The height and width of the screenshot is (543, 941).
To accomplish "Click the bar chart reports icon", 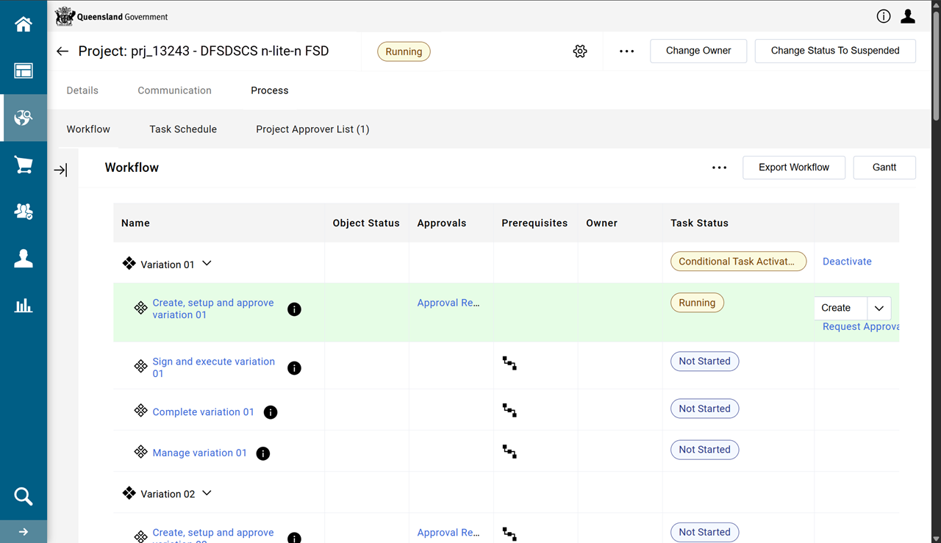I will (x=24, y=305).
